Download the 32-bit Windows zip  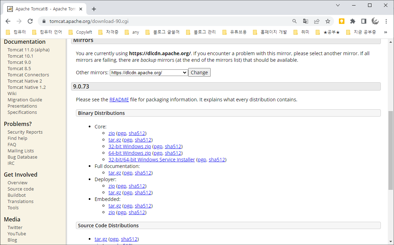pos(130,146)
